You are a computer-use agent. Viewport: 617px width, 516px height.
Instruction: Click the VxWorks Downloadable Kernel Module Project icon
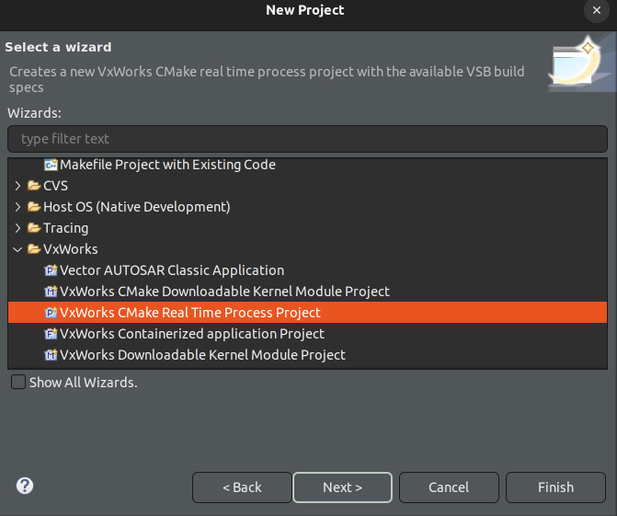point(51,355)
